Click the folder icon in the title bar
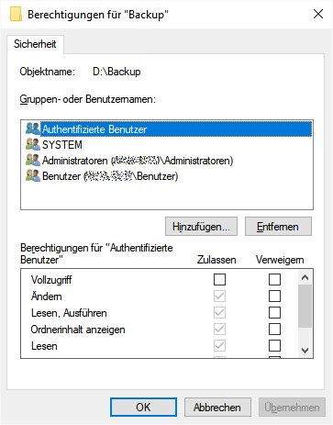 point(16,15)
